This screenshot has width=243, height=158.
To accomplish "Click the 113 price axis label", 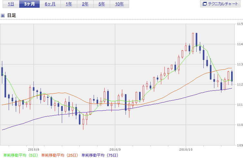I will 240,64.
